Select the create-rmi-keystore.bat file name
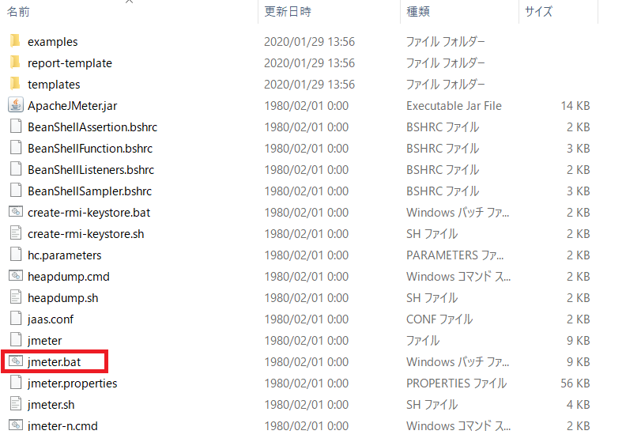Viewport: 626px width, 442px height. coord(89,213)
